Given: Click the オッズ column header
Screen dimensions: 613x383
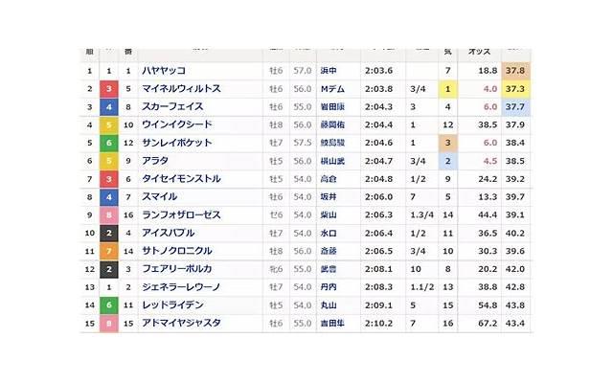Looking at the screenshot, I should pyautogui.click(x=479, y=52).
